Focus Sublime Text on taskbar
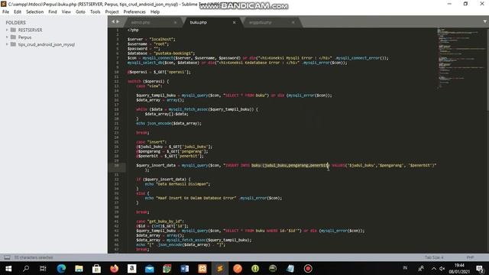The image size is (489, 275). pos(220,268)
